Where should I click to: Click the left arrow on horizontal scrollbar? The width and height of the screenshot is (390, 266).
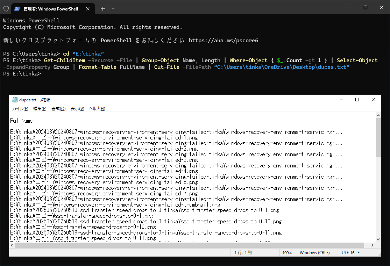[12, 245]
